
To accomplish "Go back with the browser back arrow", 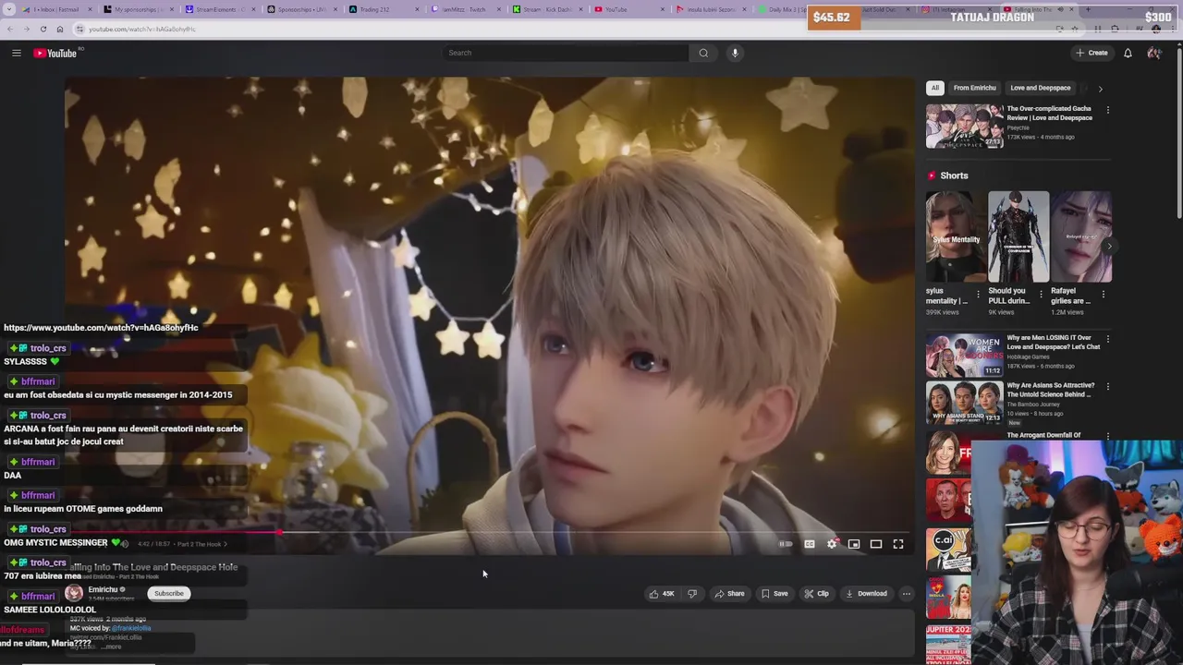I will click(x=11, y=29).
